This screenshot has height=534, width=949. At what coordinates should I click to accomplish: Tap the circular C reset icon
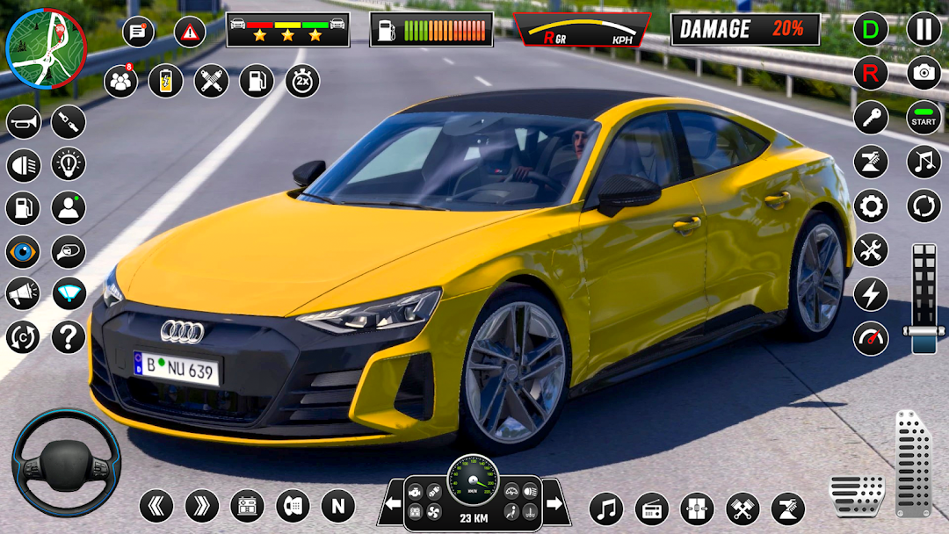(24, 337)
